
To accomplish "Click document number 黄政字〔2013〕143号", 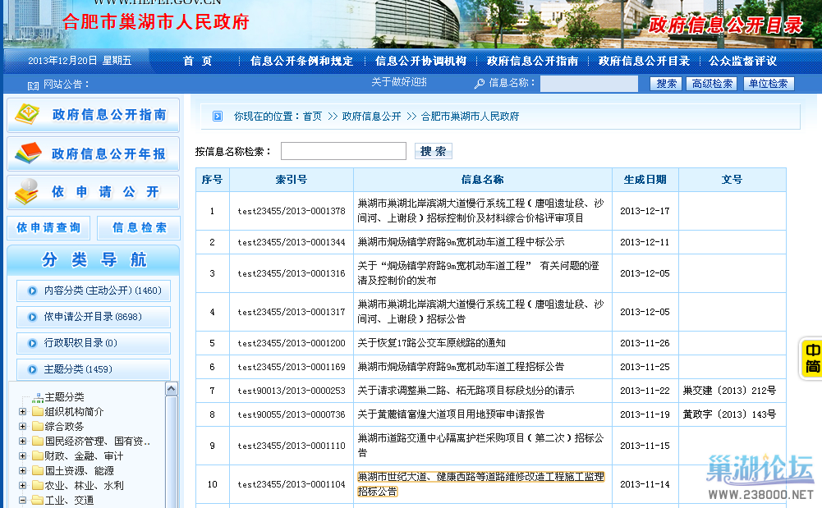I will 729,414.
